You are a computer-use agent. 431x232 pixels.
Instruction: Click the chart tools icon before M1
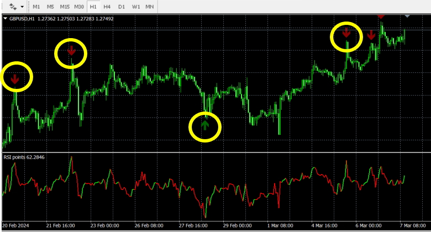pos(13,7)
